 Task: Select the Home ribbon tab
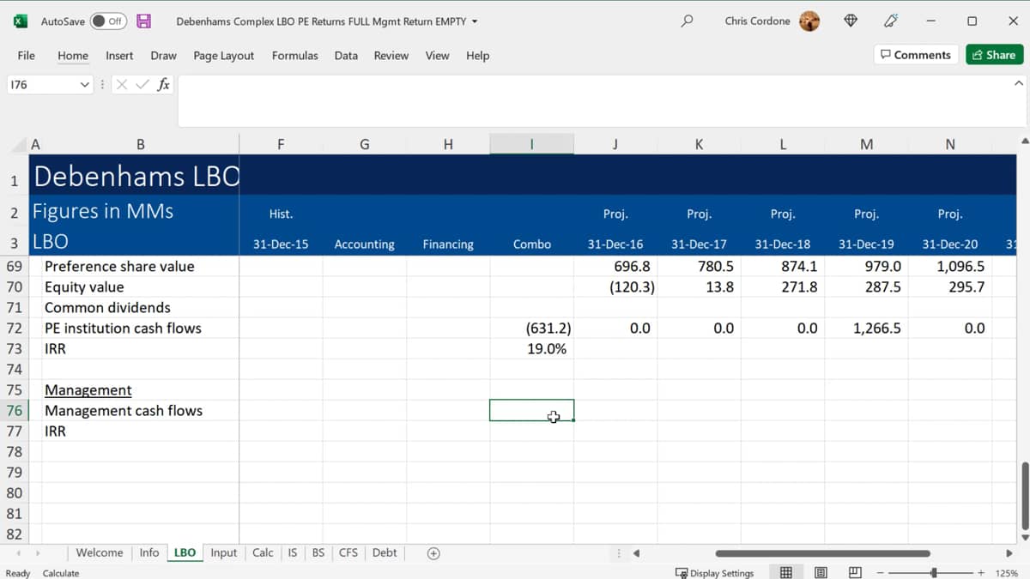click(x=73, y=55)
